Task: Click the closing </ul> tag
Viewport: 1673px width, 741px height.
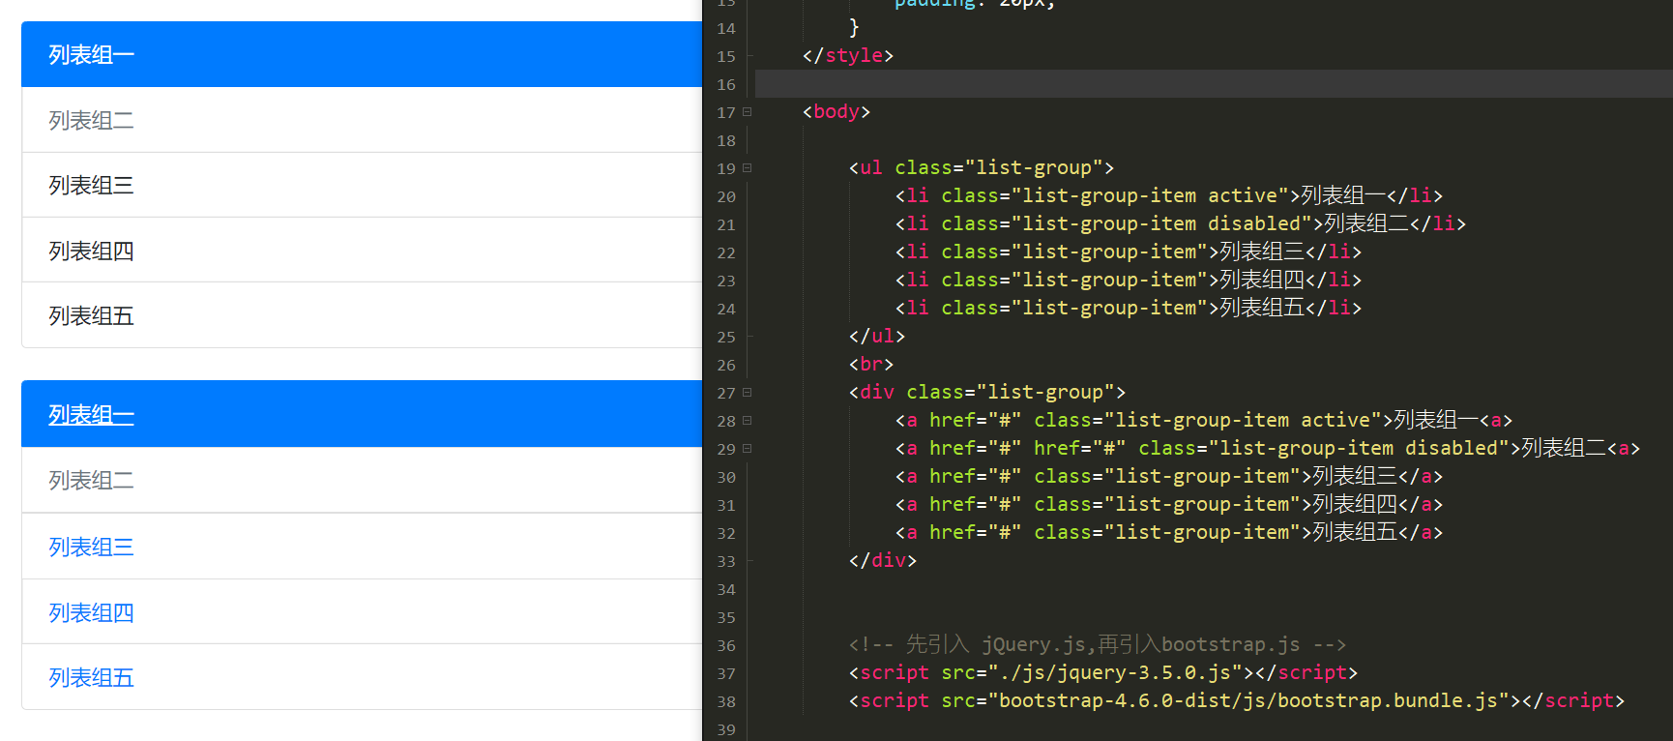Action: 877,336
